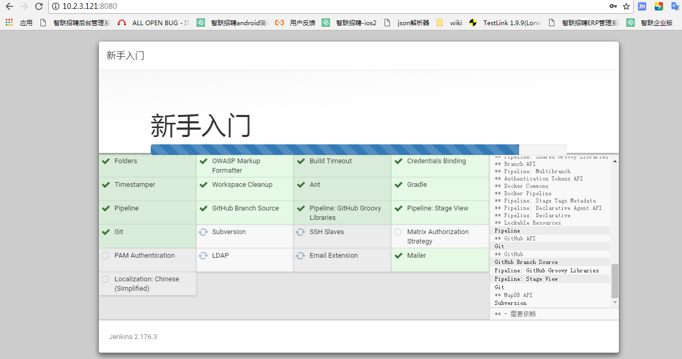Click '** Lockable Resources' log line
Viewport: 682px width, 359px height.
click(x=528, y=223)
